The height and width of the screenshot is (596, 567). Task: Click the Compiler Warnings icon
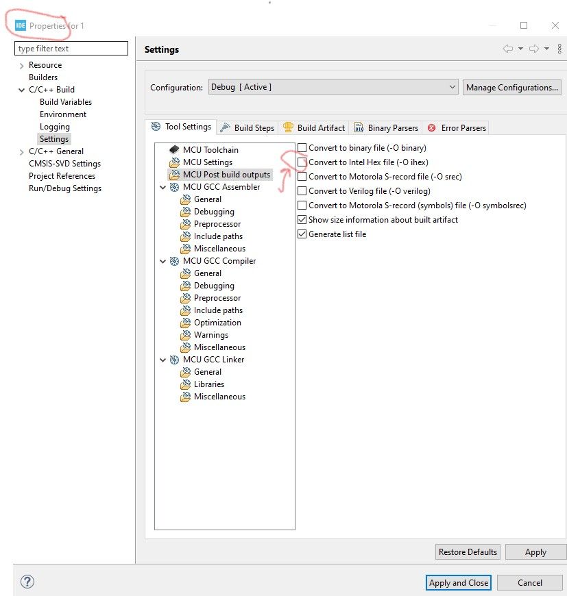186,335
